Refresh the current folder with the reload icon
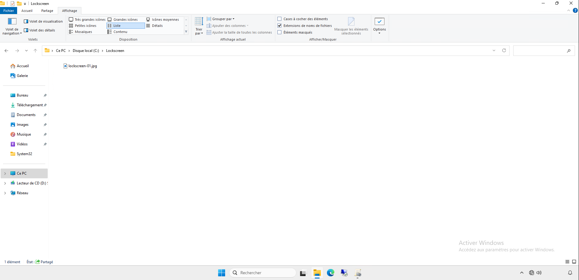579x280 pixels. (504, 51)
